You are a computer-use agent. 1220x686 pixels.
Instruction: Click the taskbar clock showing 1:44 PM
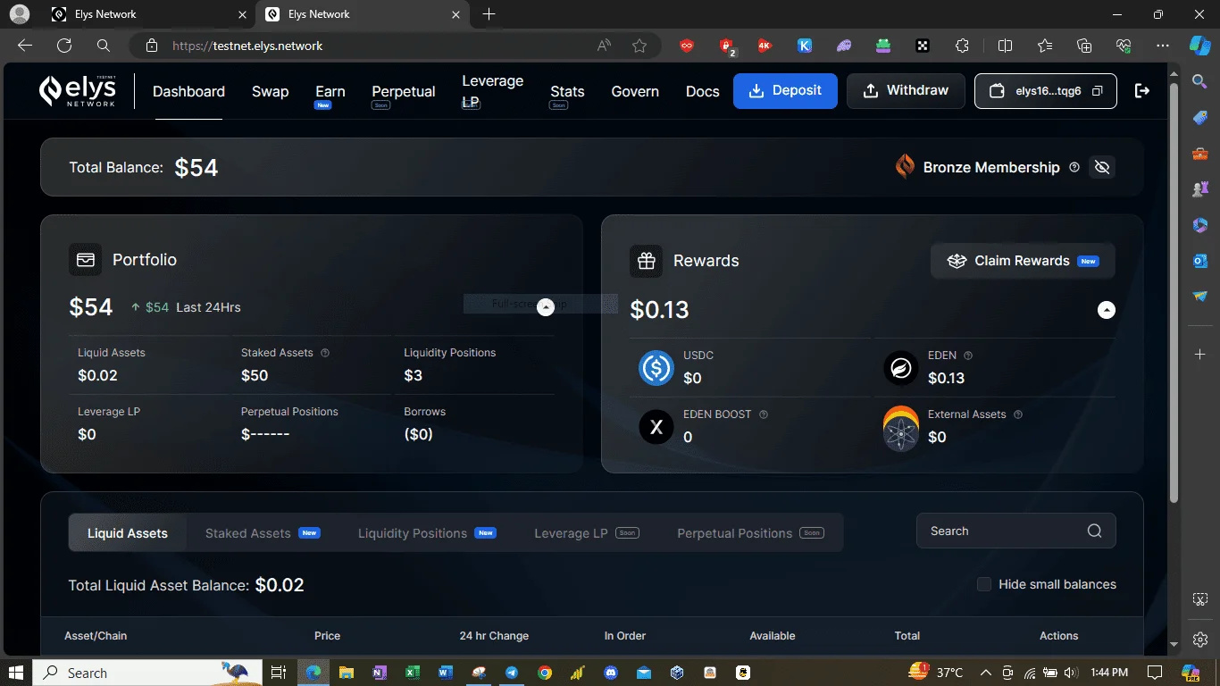pyautogui.click(x=1109, y=673)
